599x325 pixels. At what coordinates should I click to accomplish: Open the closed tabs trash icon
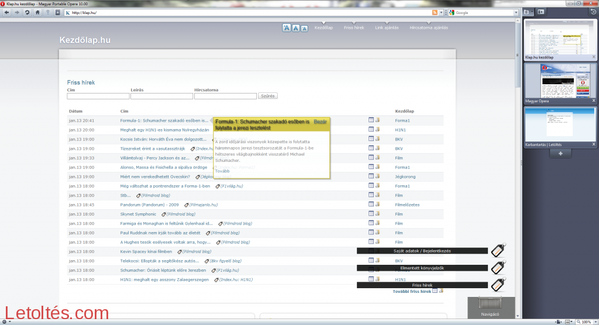point(593,12)
